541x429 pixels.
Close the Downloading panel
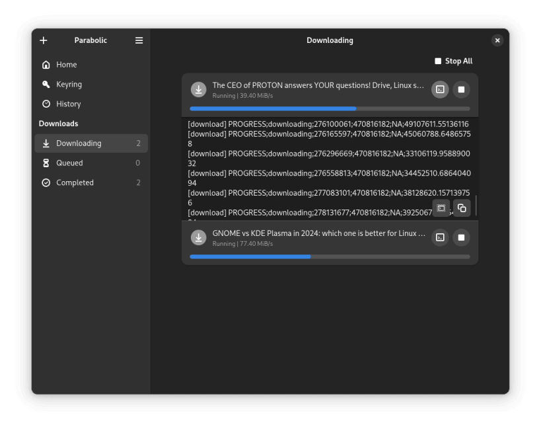tap(497, 40)
